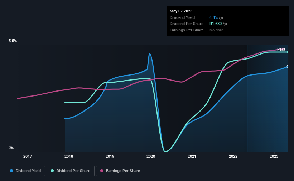
Task: Click the 2018 x-axis label
Action: pyautogui.click(x=69, y=156)
